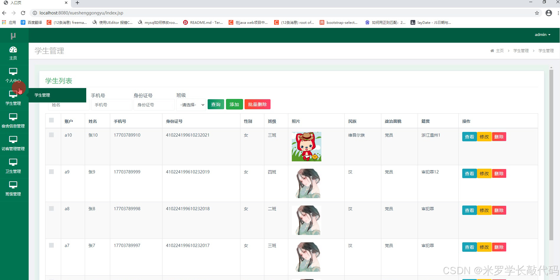
Task: Open 宿舍信息管理 sidebar icon
Action: [x=13, y=117]
